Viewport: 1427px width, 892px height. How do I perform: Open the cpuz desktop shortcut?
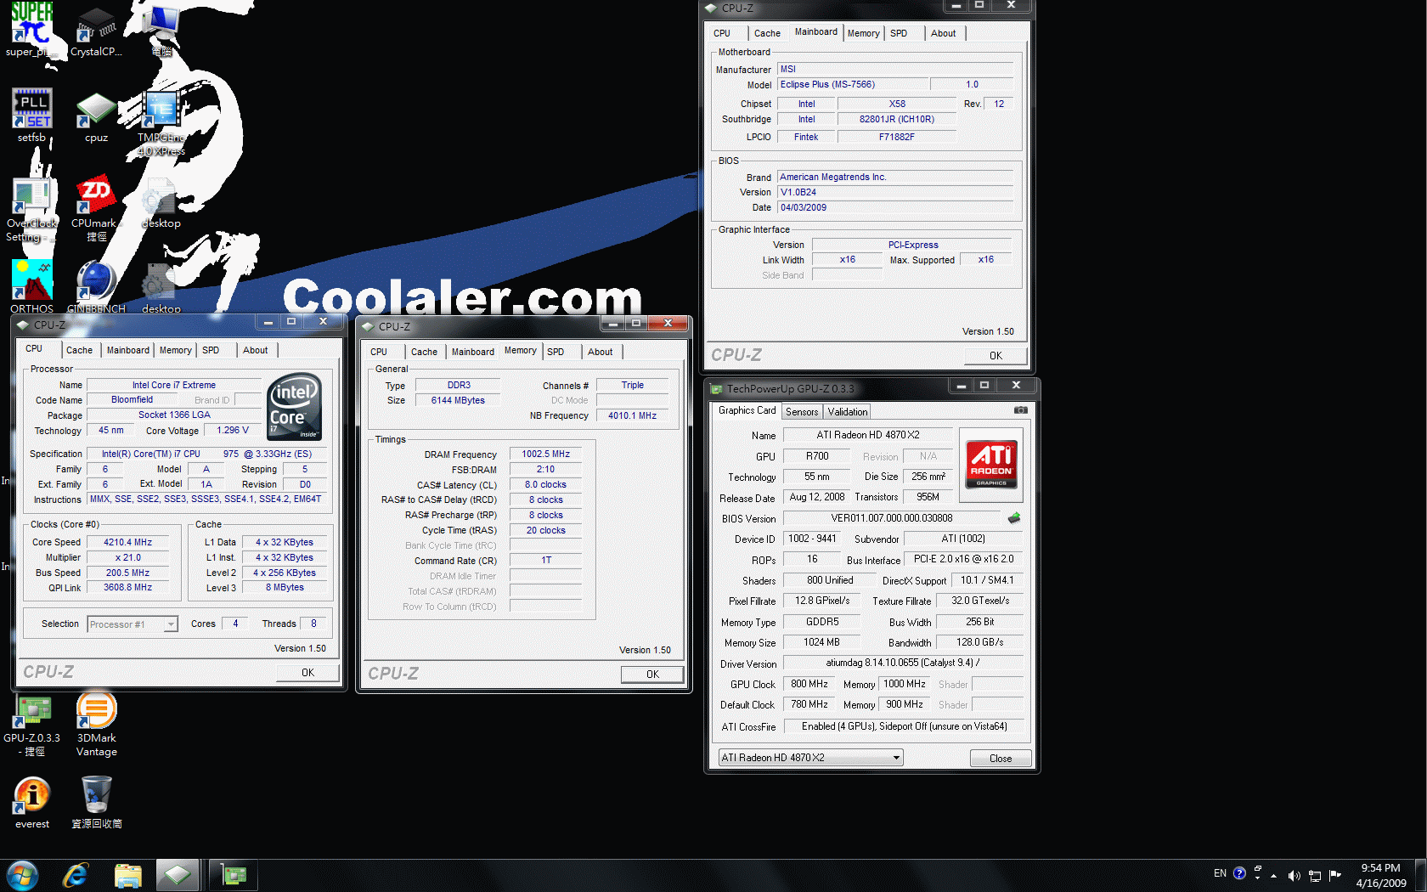(96, 116)
